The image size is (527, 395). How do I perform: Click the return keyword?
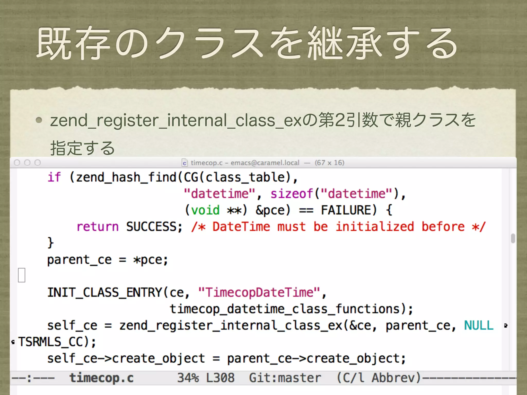98,227
